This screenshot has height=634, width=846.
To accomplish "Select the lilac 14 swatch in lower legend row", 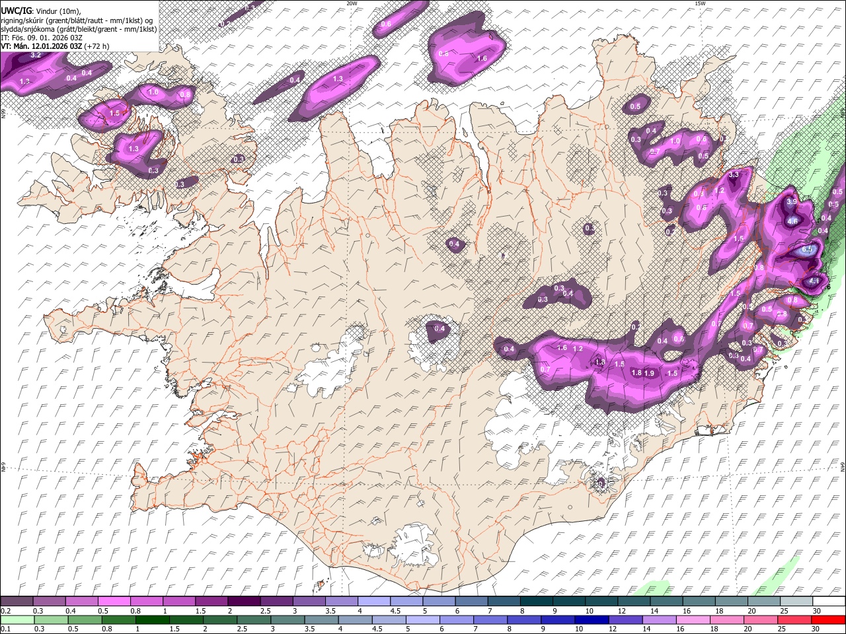I will [x=659, y=619].
